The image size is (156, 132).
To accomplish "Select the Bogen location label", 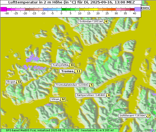I will tap(11, 82).
